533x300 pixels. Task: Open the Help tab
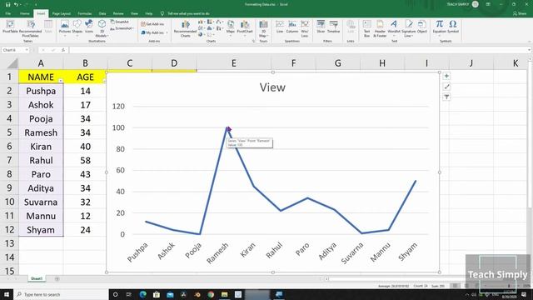[148, 13]
